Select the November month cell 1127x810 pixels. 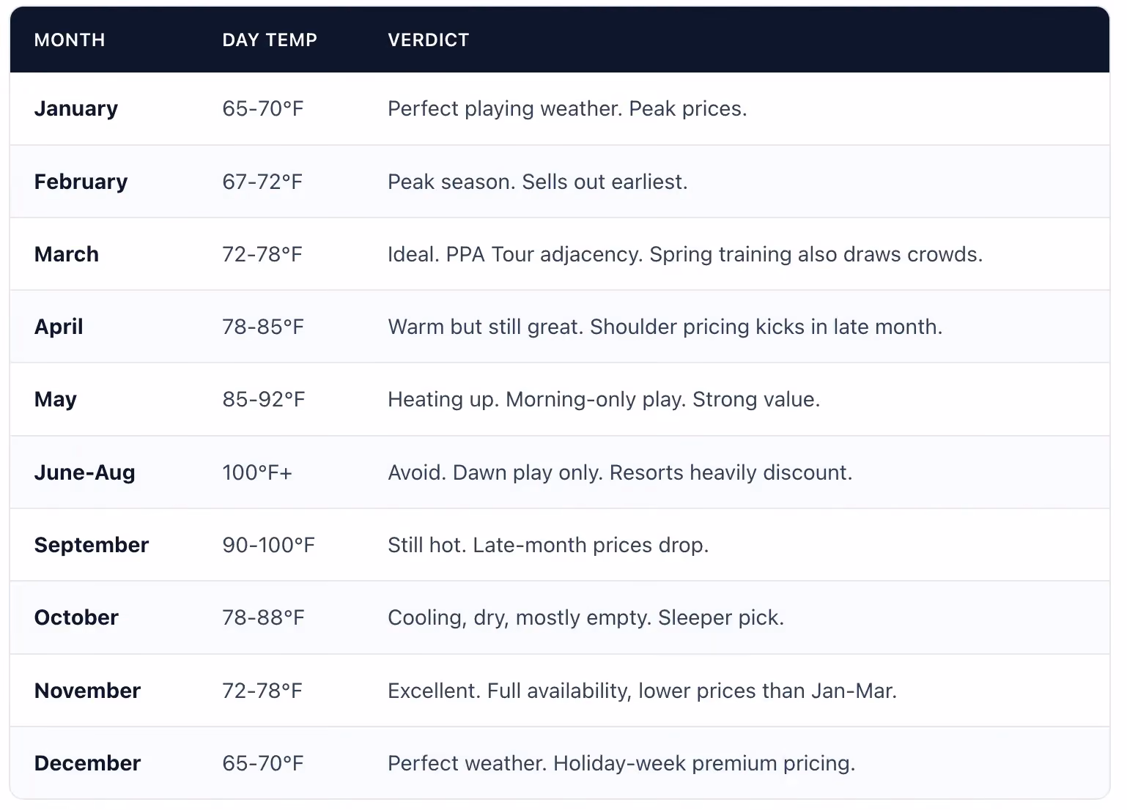pos(88,691)
